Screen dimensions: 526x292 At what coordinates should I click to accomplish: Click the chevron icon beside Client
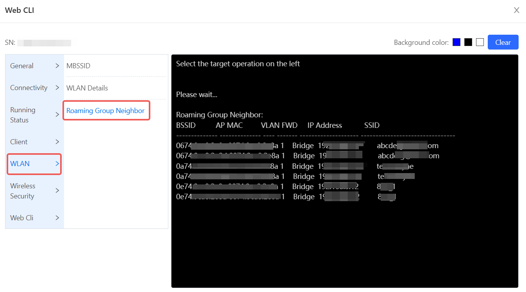pos(57,142)
